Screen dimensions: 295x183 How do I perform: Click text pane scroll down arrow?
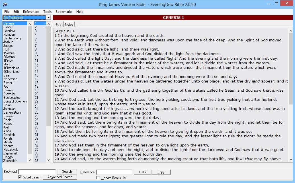(291, 159)
